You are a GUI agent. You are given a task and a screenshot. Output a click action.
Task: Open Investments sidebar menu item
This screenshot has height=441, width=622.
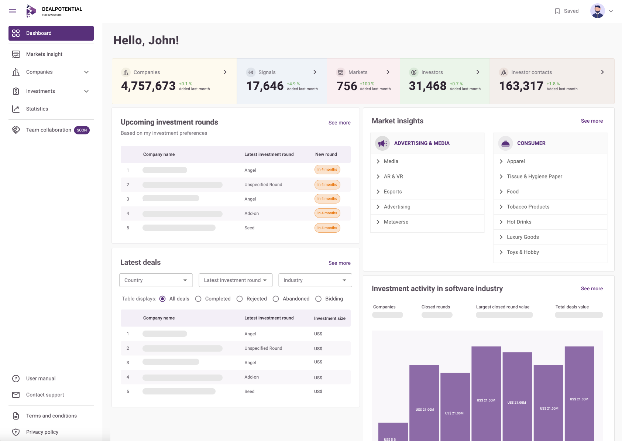click(x=51, y=91)
